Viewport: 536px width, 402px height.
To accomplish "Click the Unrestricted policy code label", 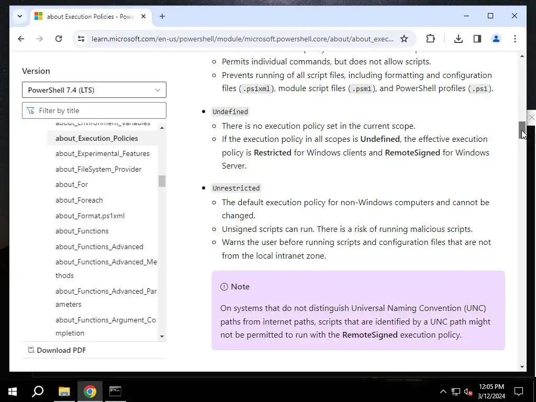I will coord(236,188).
